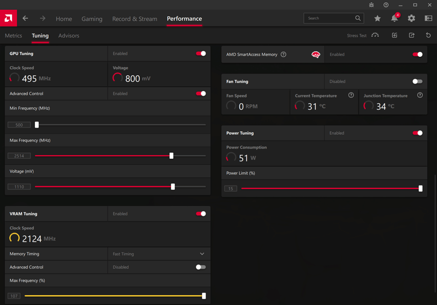Toggle GPU Advanced Control off

(201, 93)
